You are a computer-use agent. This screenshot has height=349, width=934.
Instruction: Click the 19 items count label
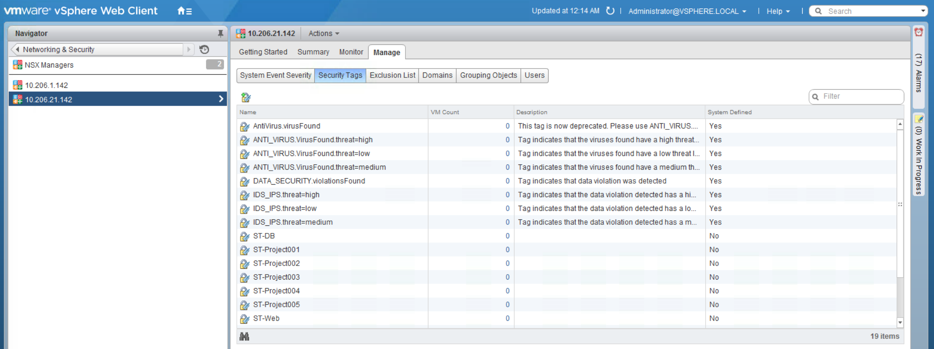884,336
